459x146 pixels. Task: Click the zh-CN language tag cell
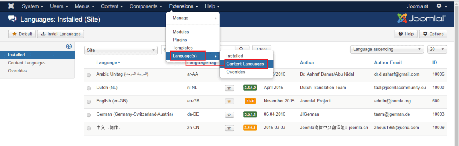pyautogui.click(x=193, y=128)
